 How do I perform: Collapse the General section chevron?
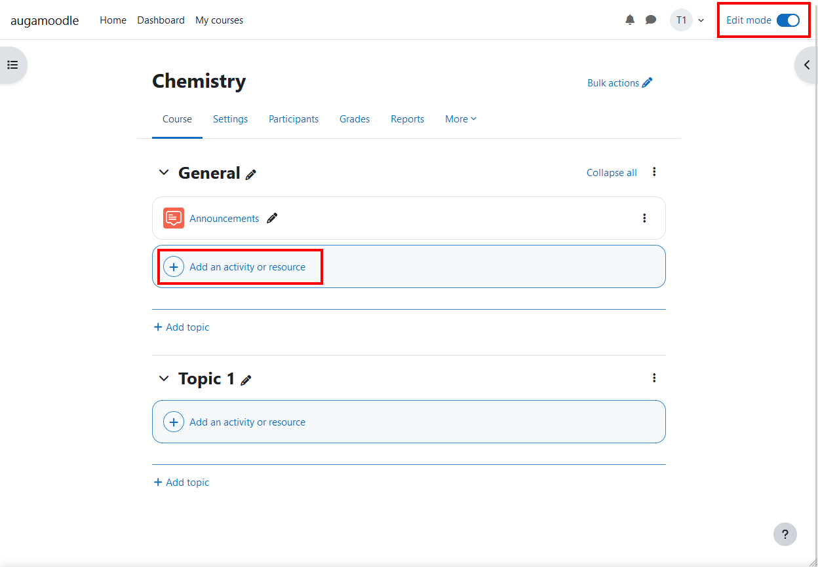point(163,172)
